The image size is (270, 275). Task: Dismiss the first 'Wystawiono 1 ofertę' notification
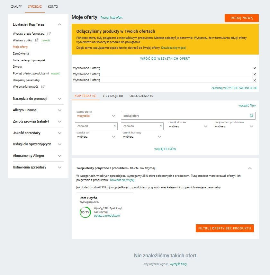pos(255,68)
